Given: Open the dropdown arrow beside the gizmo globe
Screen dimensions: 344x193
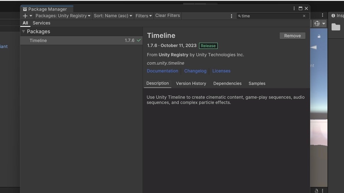Looking at the screenshot, I should (x=324, y=23).
